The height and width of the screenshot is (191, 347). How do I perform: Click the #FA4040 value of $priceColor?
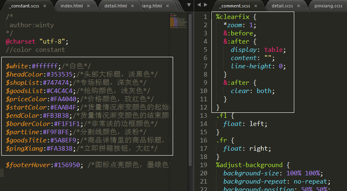click(x=63, y=99)
